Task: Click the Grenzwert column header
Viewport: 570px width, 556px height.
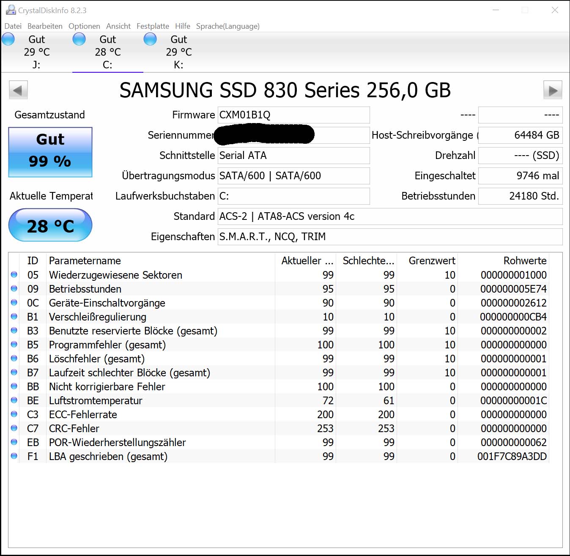Action: (x=427, y=261)
